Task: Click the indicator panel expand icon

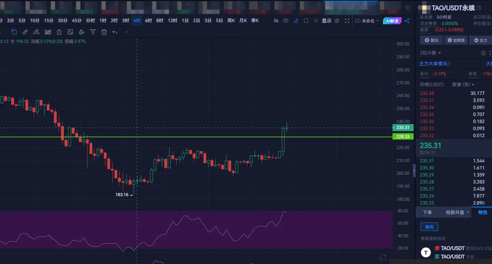Action: pos(383,257)
